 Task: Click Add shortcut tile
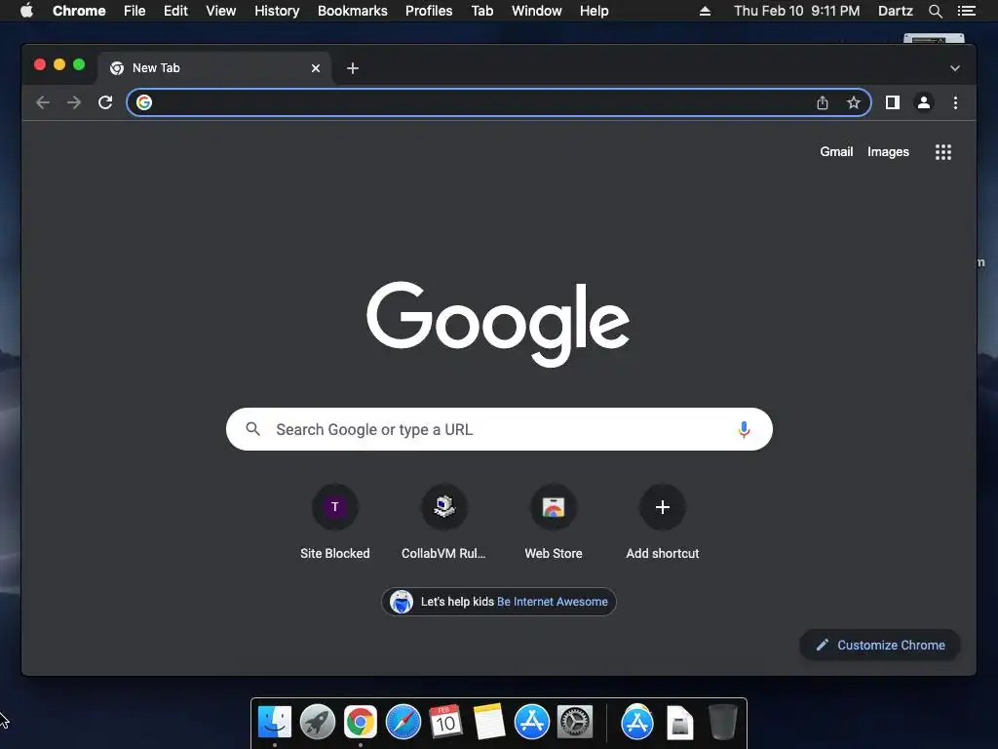[663, 524]
